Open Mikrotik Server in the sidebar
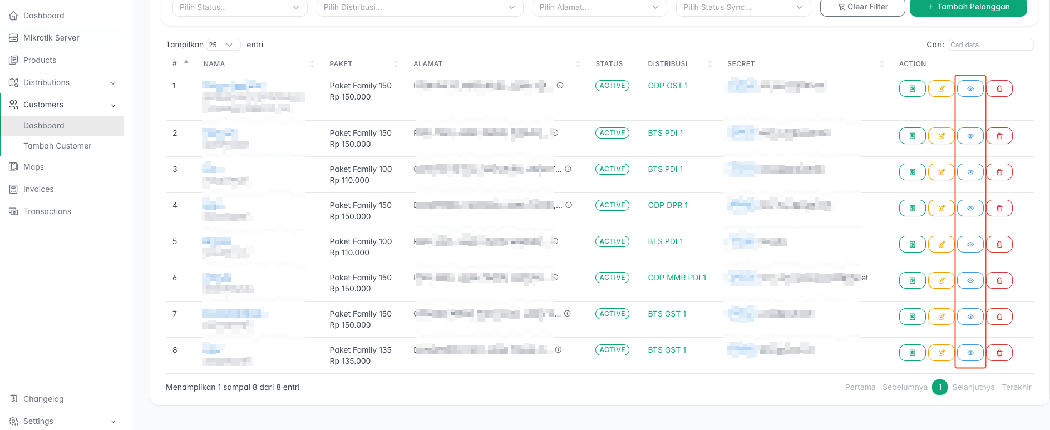This screenshot has width=1050, height=430. coord(51,38)
